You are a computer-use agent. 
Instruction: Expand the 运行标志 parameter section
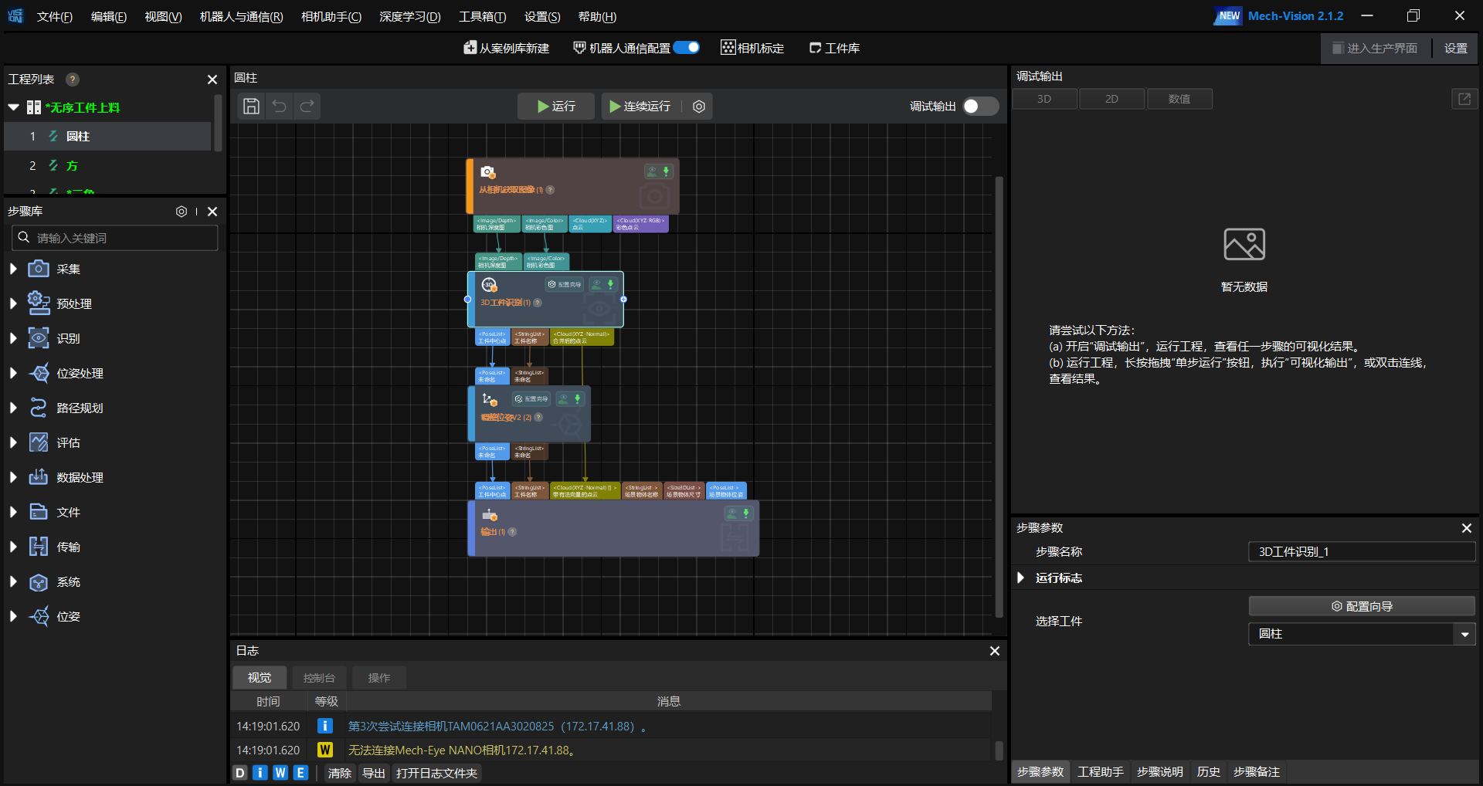(1021, 578)
